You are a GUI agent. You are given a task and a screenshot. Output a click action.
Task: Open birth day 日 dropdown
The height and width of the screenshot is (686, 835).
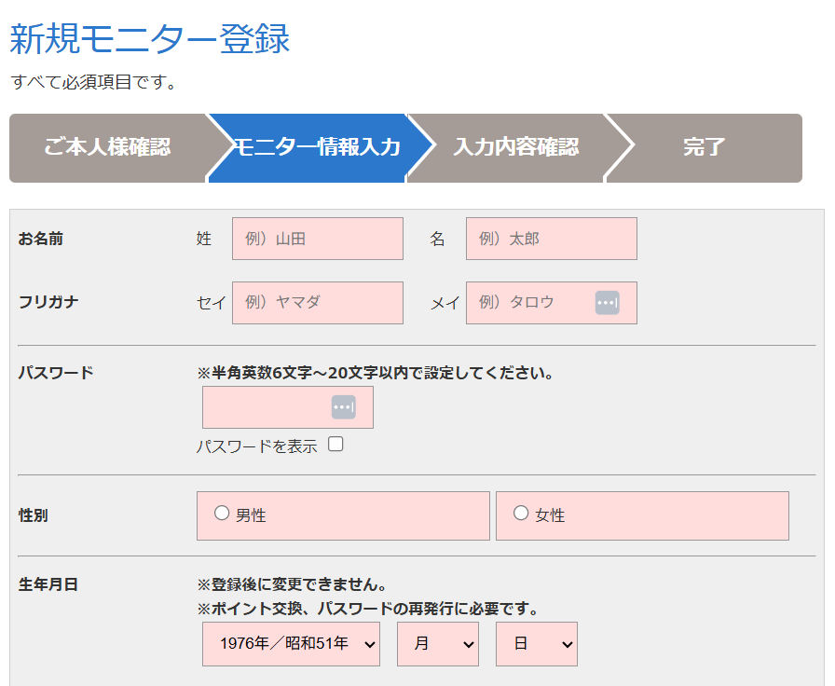pyautogui.click(x=537, y=644)
